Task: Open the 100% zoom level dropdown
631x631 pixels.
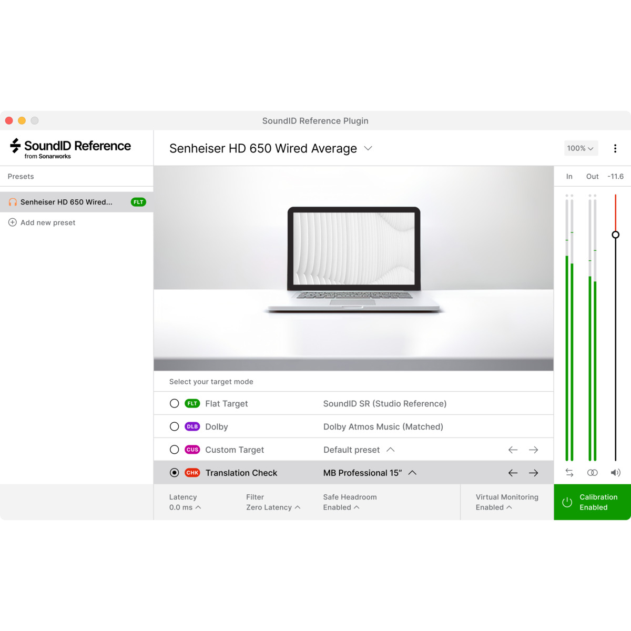Action: tap(581, 148)
